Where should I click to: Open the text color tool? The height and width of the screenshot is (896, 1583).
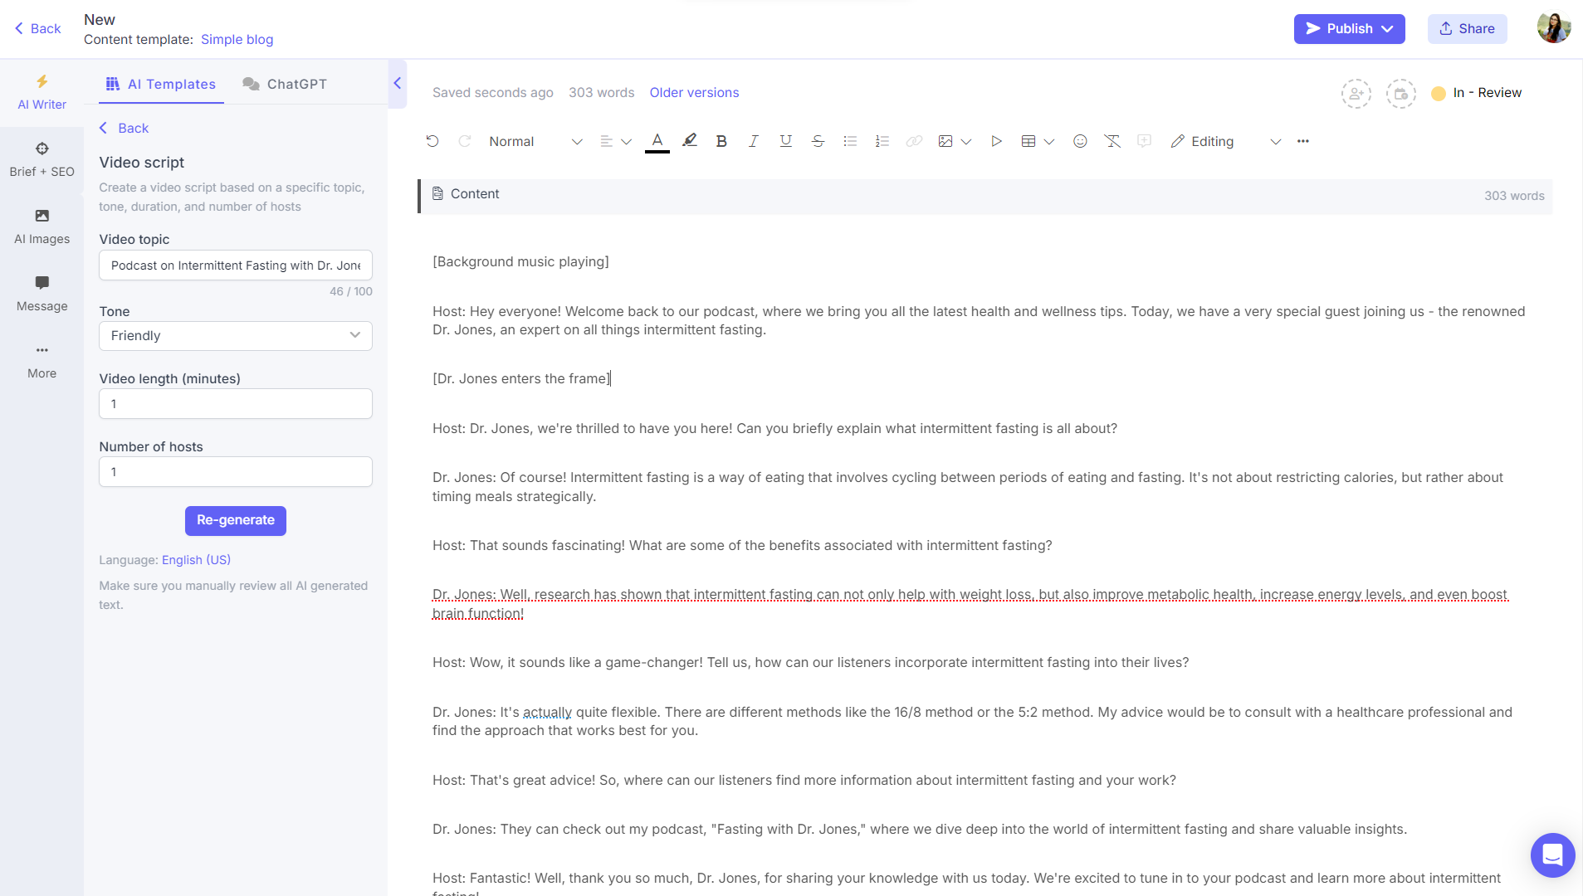point(657,141)
